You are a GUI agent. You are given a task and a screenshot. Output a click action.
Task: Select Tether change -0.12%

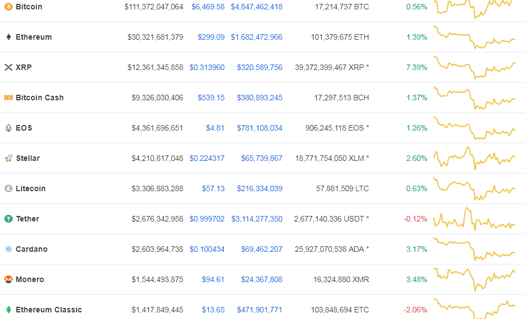point(415,219)
